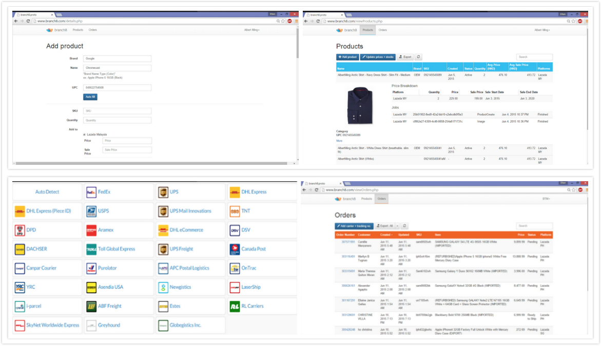Open the caret beside Export All in Orders

tap(397, 226)
